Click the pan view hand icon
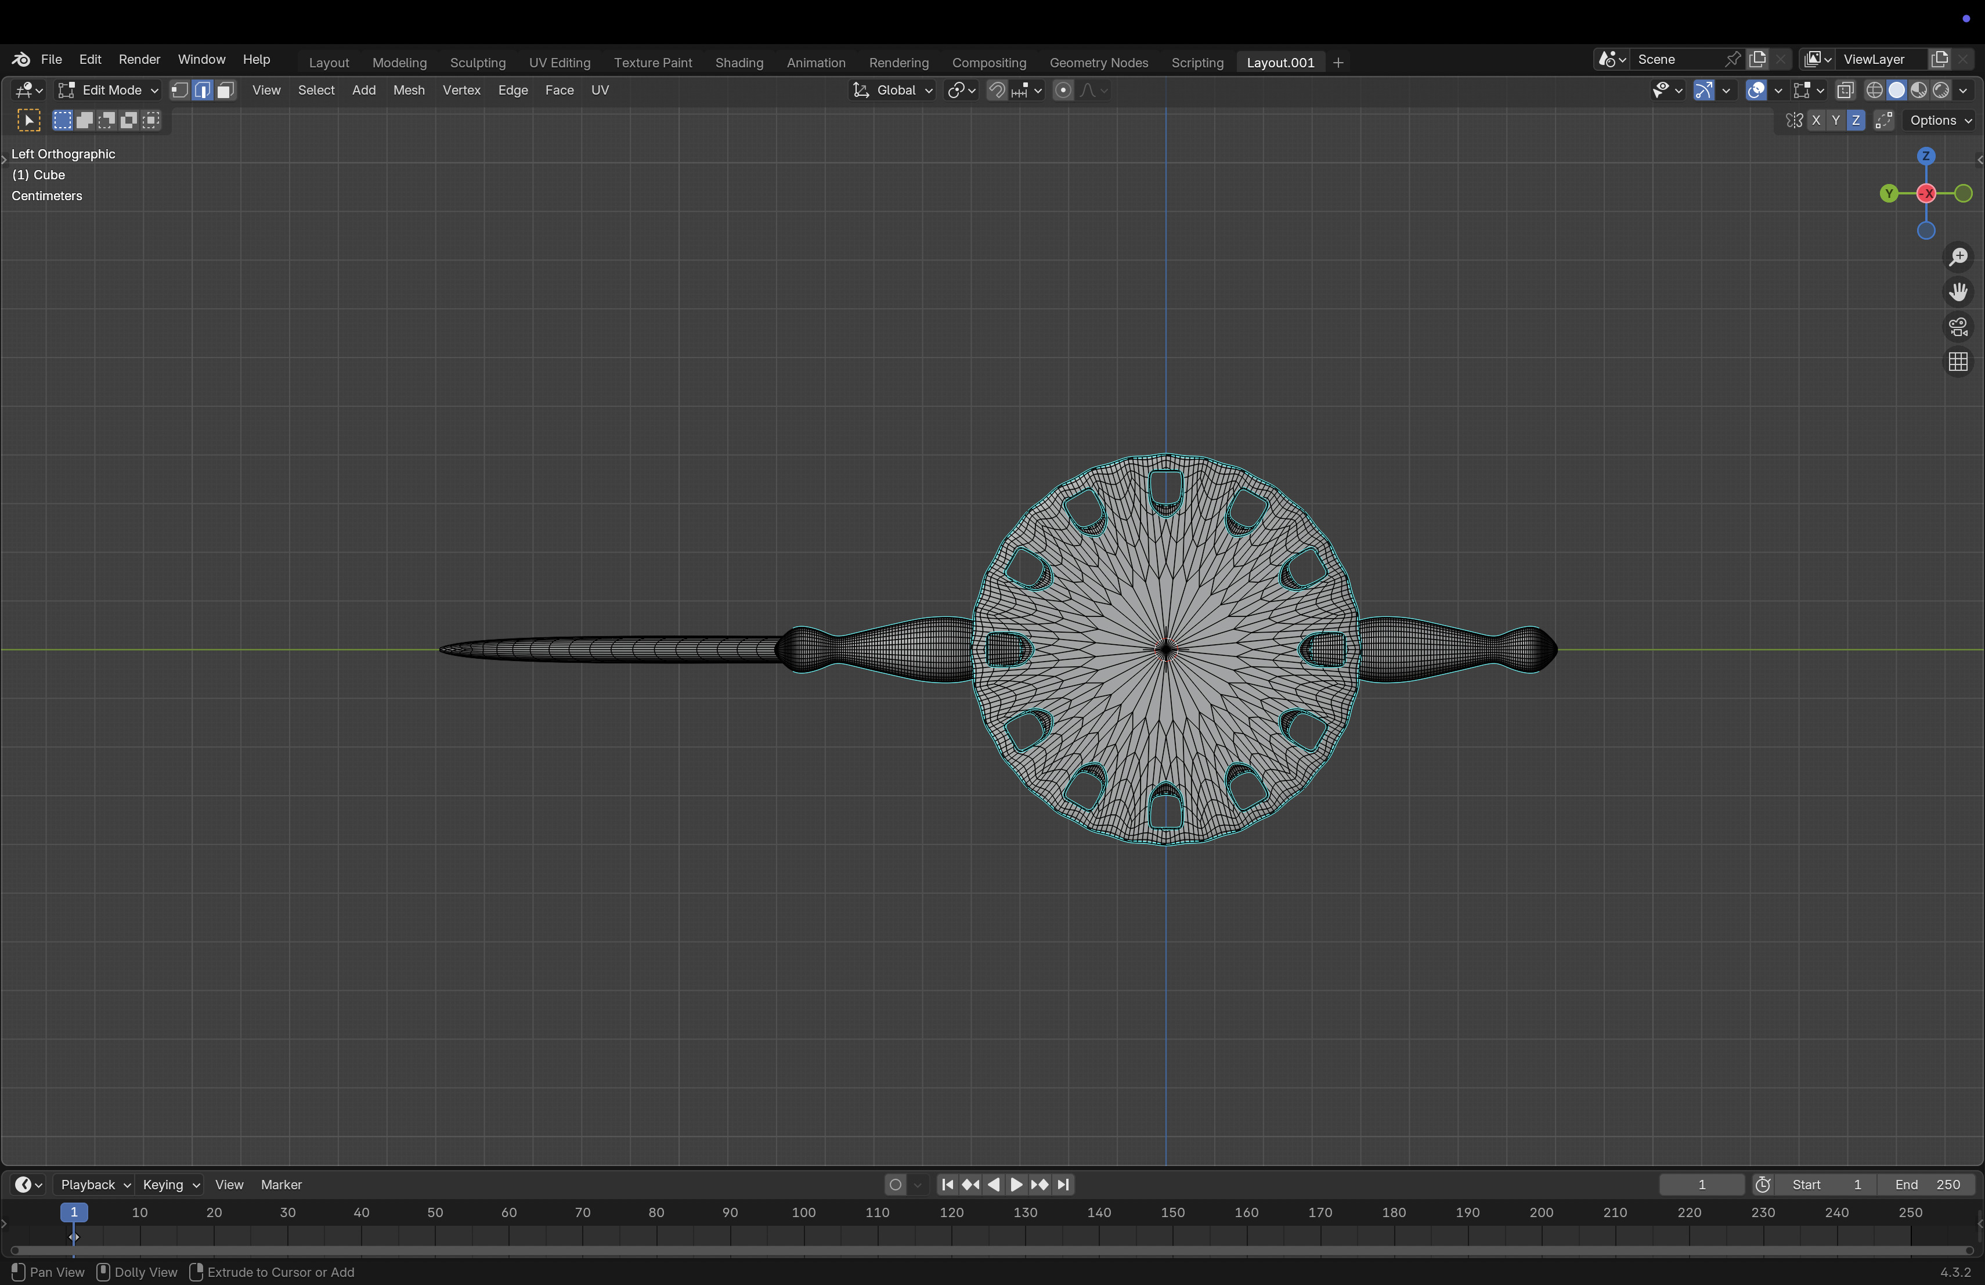The height and width of the screenshot is (1285, 1985). pos(1958,292)
